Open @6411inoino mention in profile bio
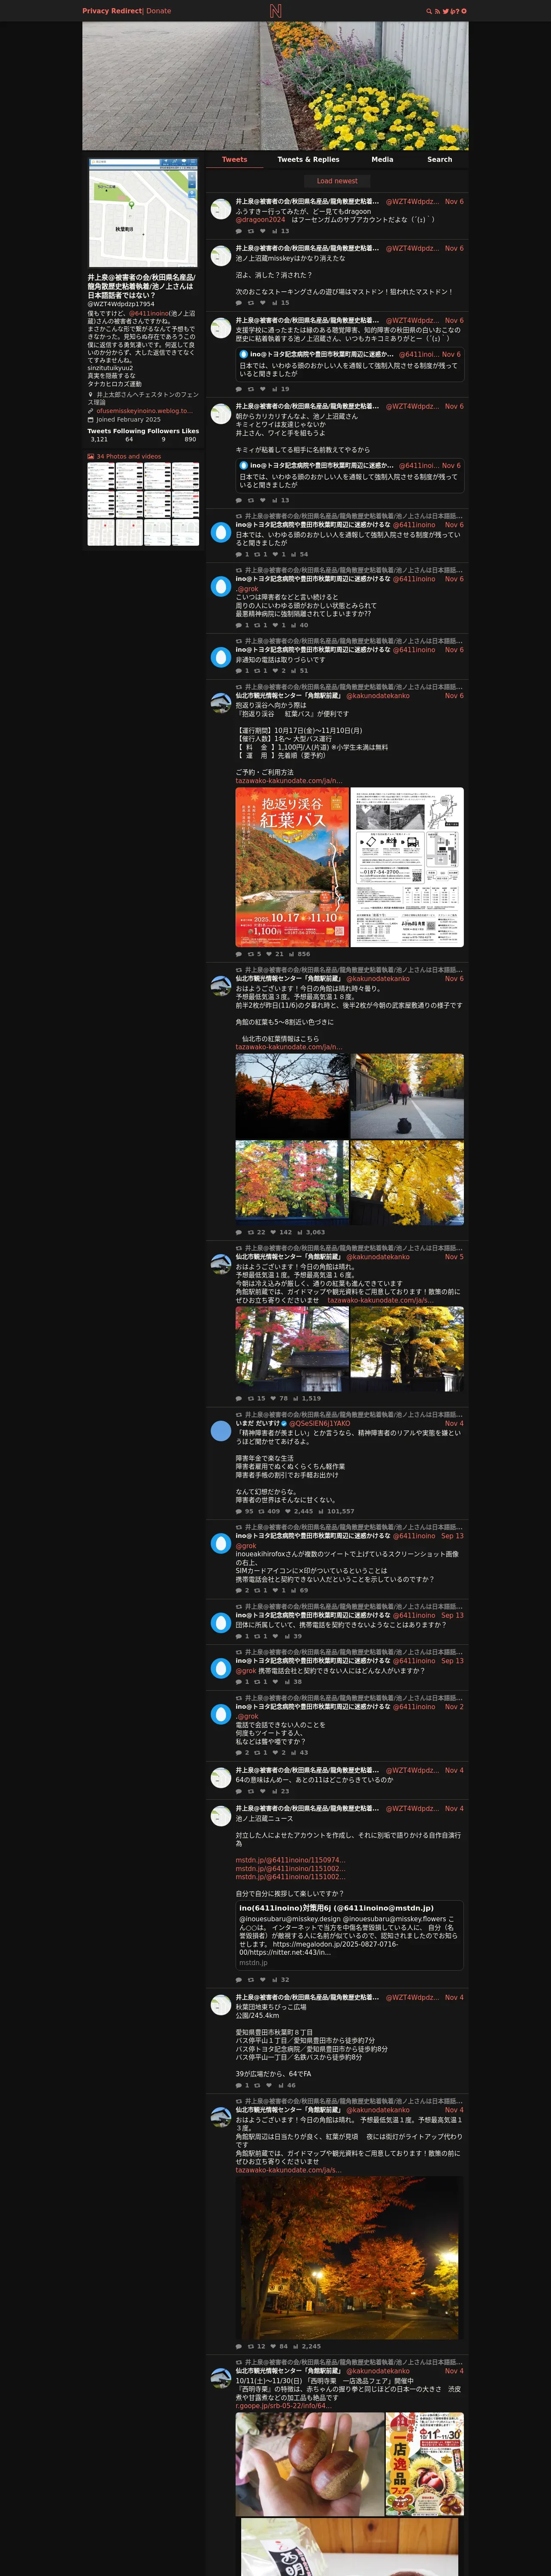Screen dimensions: 551x2576 149,314
